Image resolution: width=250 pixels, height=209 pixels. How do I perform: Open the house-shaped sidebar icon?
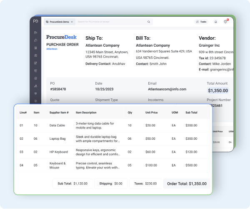tap(35, 40)
